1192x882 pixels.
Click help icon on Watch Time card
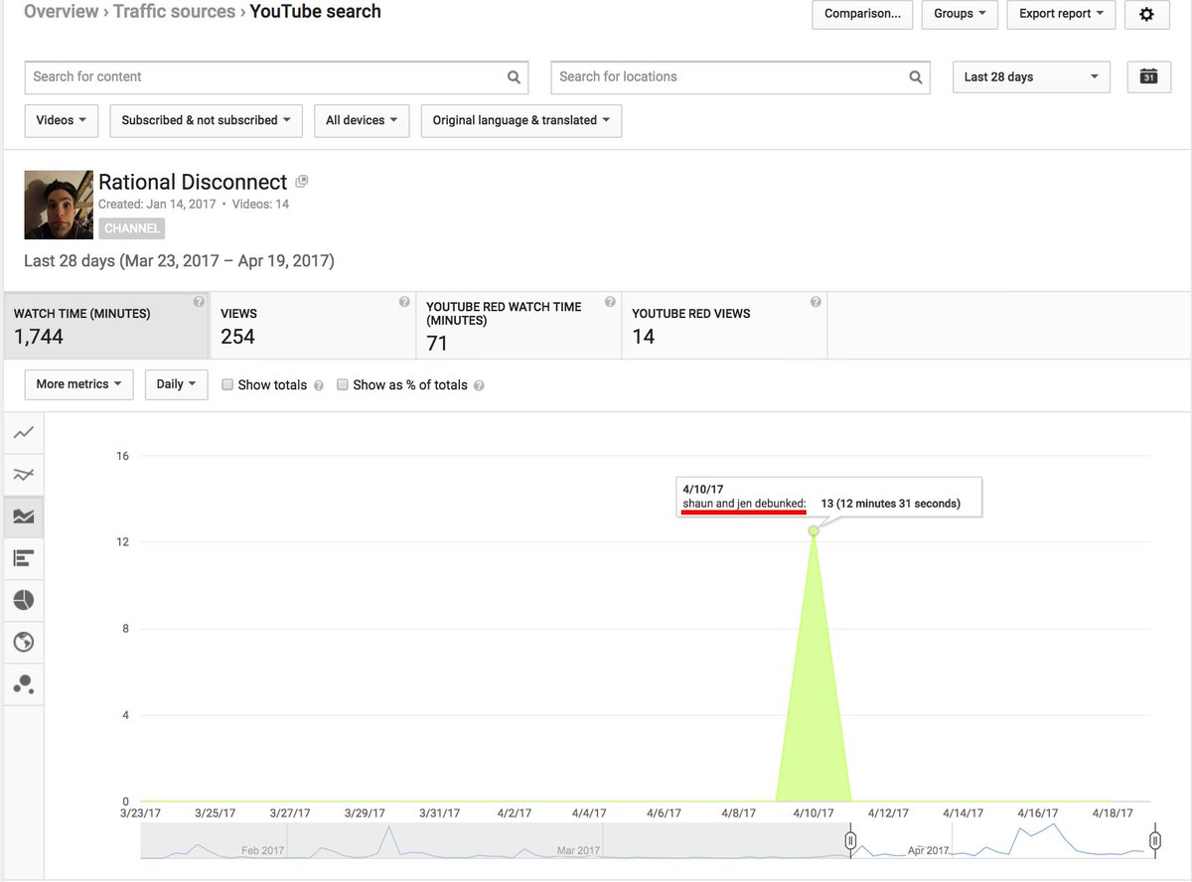click(x=199, y=302)
